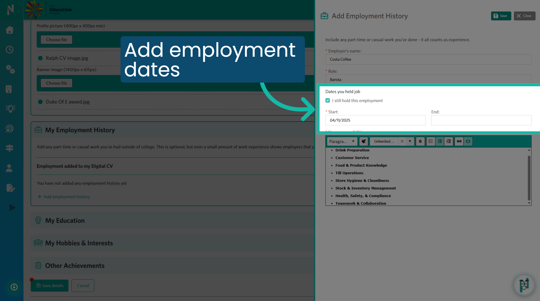540x301 pixels.
Task: Open the mascot helper icon at the bottom right
Action: 524,285
